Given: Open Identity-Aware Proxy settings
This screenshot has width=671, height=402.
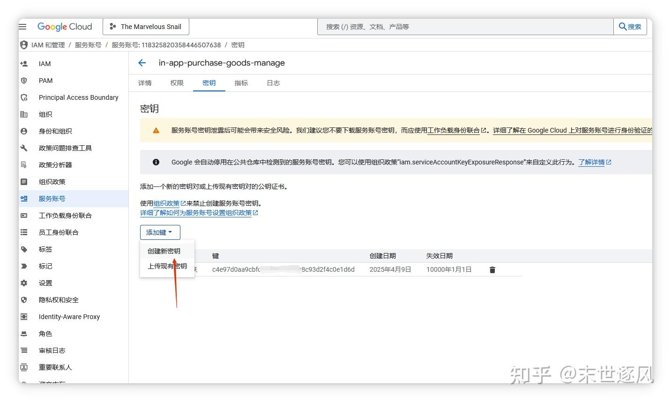Looking at the screenshot, I should point(69,316).
